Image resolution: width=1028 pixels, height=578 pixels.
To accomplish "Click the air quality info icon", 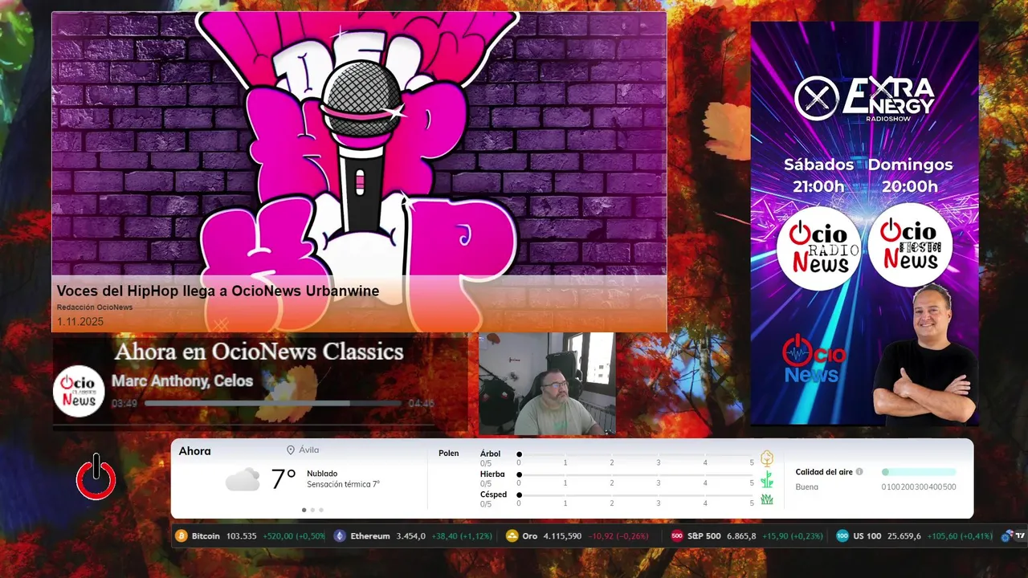I will pyautogui.click(x=859, y=472).
